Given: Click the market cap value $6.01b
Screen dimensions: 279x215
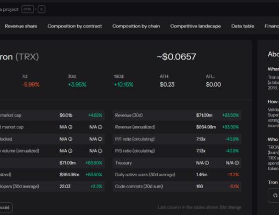Looking at the screenshot, I should tap(66, 115).
